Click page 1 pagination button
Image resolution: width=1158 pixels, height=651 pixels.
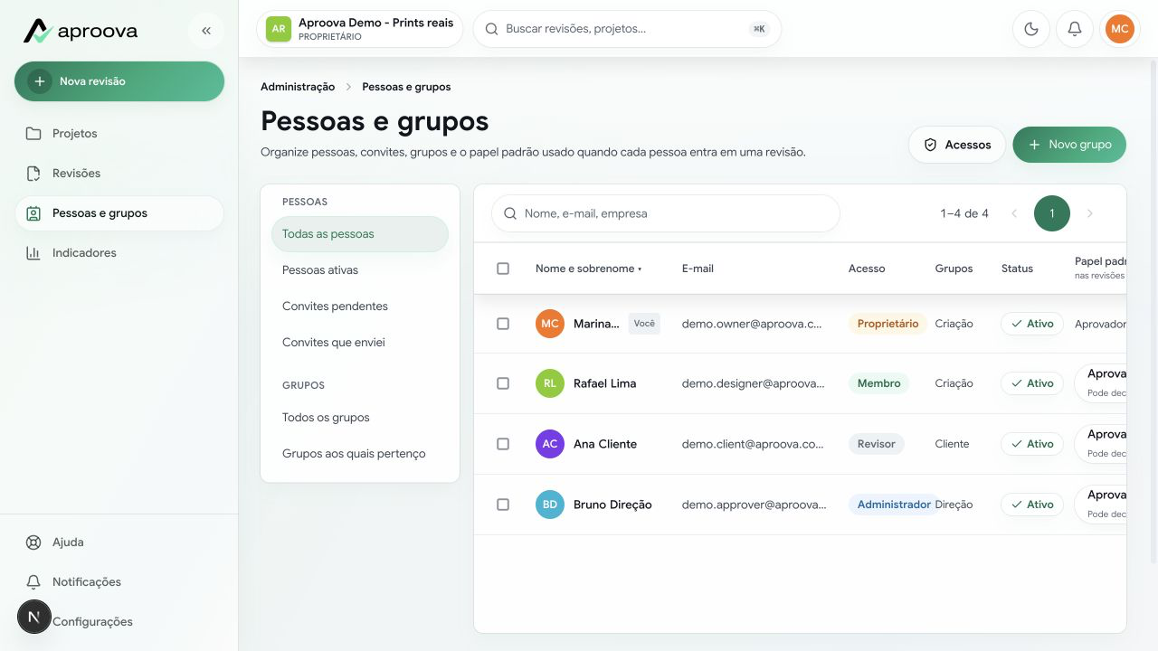pyautogui.click(x=1052, y=213)
